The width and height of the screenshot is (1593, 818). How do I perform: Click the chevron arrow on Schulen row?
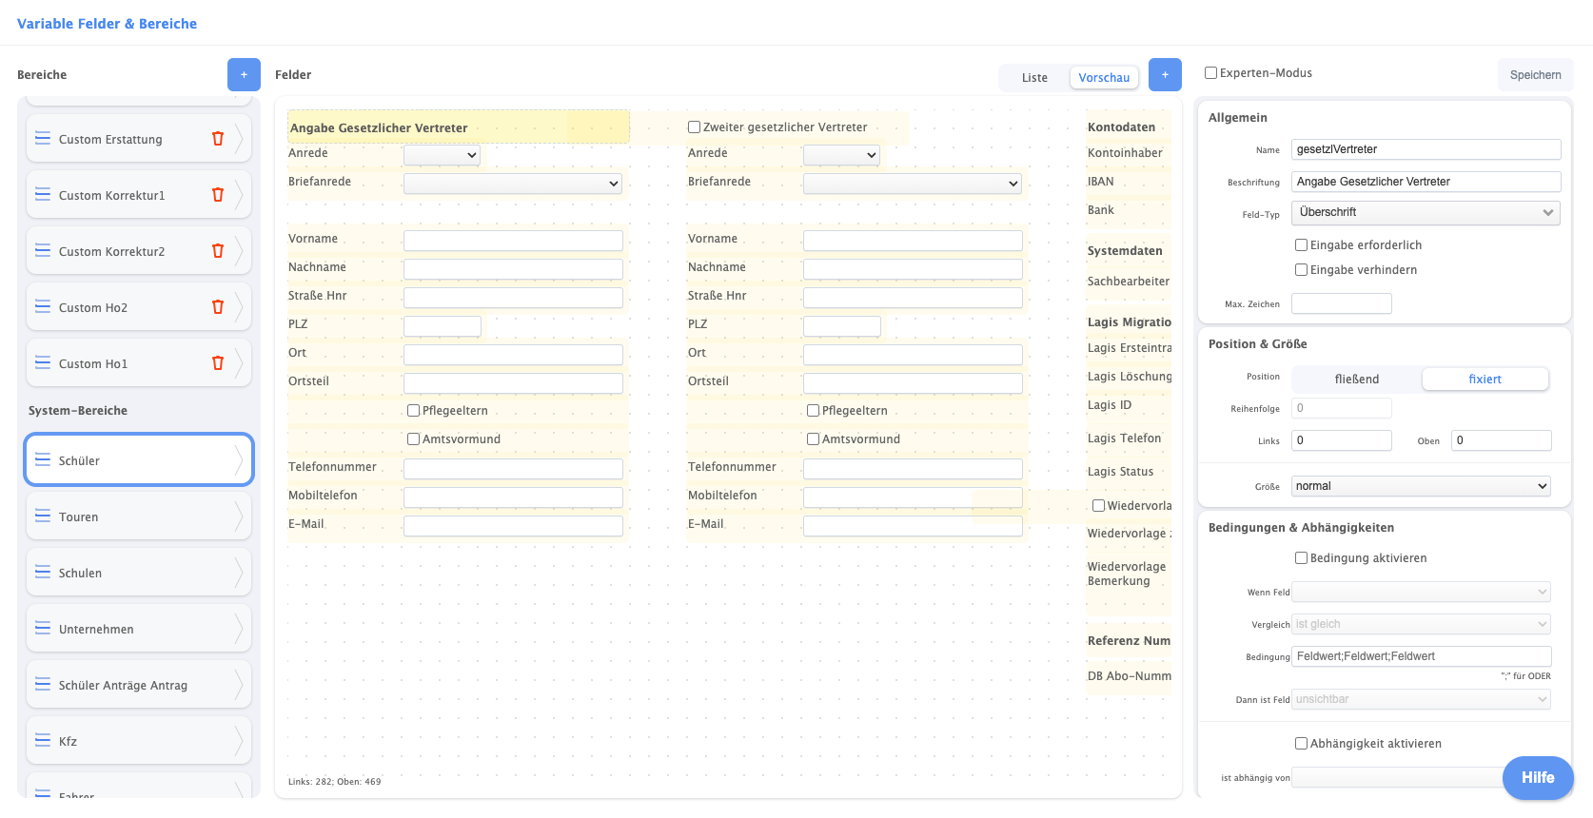(238, 573)
